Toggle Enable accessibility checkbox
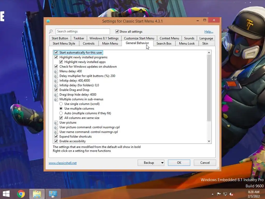265x199 pixels. [56, 141]
